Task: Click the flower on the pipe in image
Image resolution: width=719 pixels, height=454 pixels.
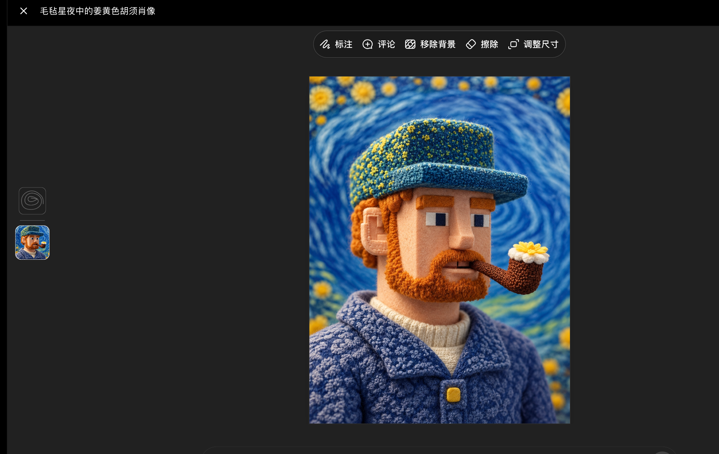Action: click(529, 252)
